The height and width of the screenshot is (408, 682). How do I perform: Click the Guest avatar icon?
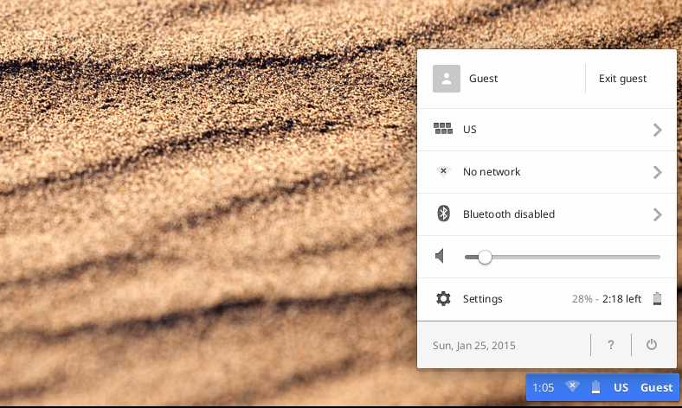point(446,79)
